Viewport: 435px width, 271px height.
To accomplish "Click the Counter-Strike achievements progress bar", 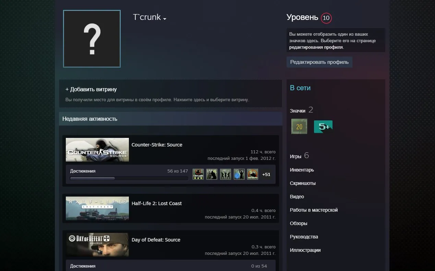I will pos(129,178).
